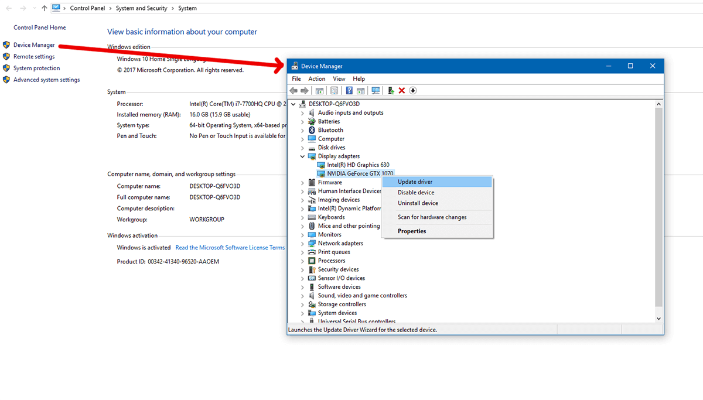Click the shield icon beside Remote settings
This screenshot has width=703, height=400.
6,57
